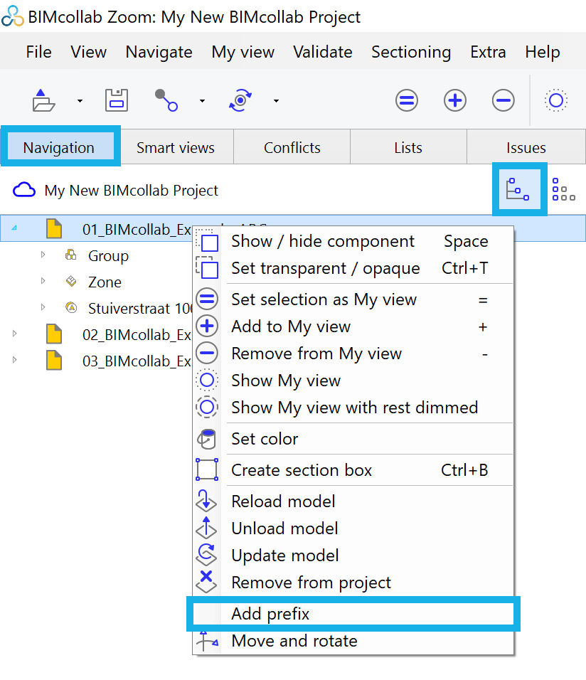586x680 pixels.
Task: Open the My view menu
Action: point(243,52)
